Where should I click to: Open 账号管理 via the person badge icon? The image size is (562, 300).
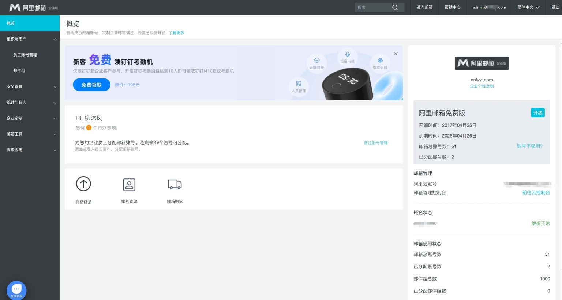coord(129,185)
